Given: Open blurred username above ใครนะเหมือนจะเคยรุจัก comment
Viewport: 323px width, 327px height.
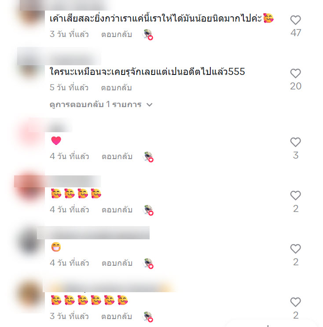Looking at the screenshot, I should tap(59, 56).
